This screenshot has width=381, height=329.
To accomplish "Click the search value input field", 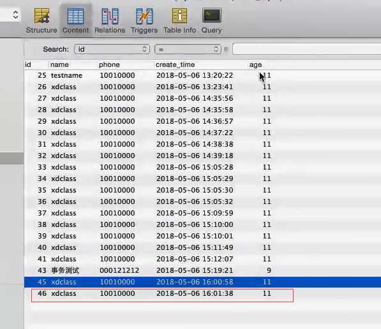I will (x=306, y=49).
